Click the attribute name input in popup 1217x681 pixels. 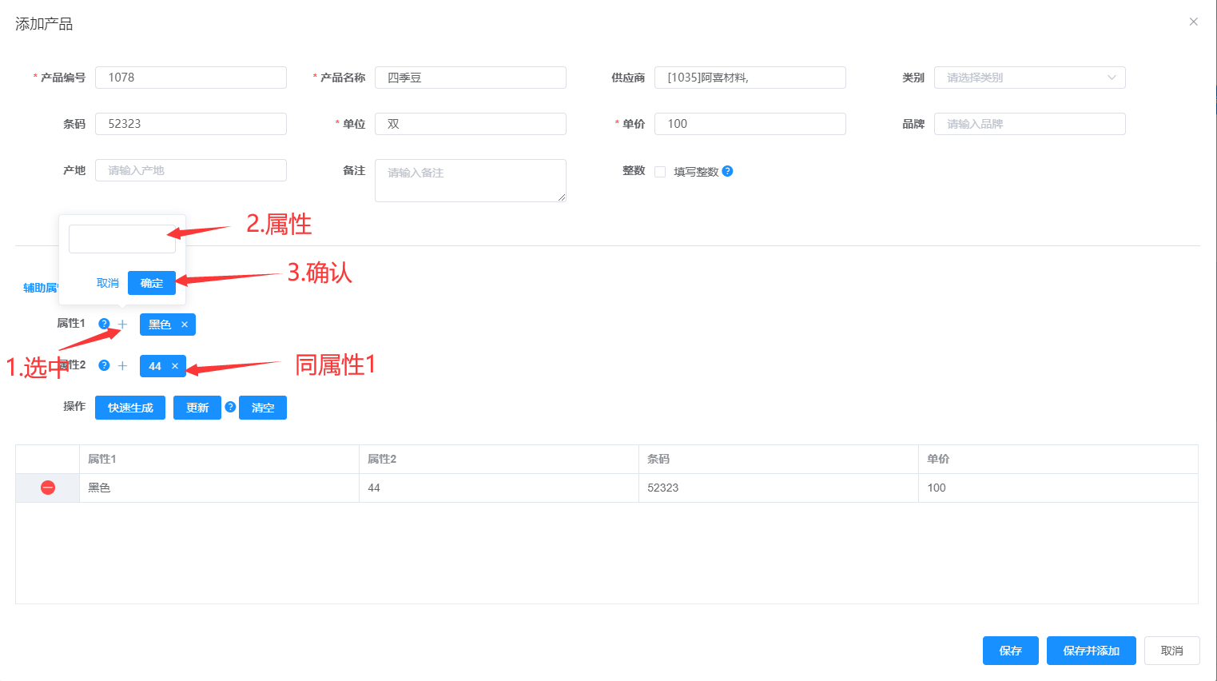tap(121, 239)
